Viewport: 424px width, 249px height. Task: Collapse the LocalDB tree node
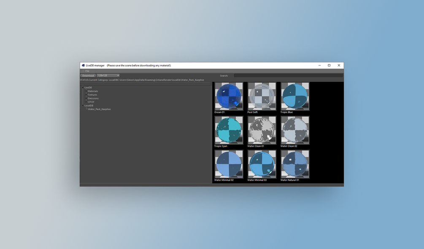(83, 106)
